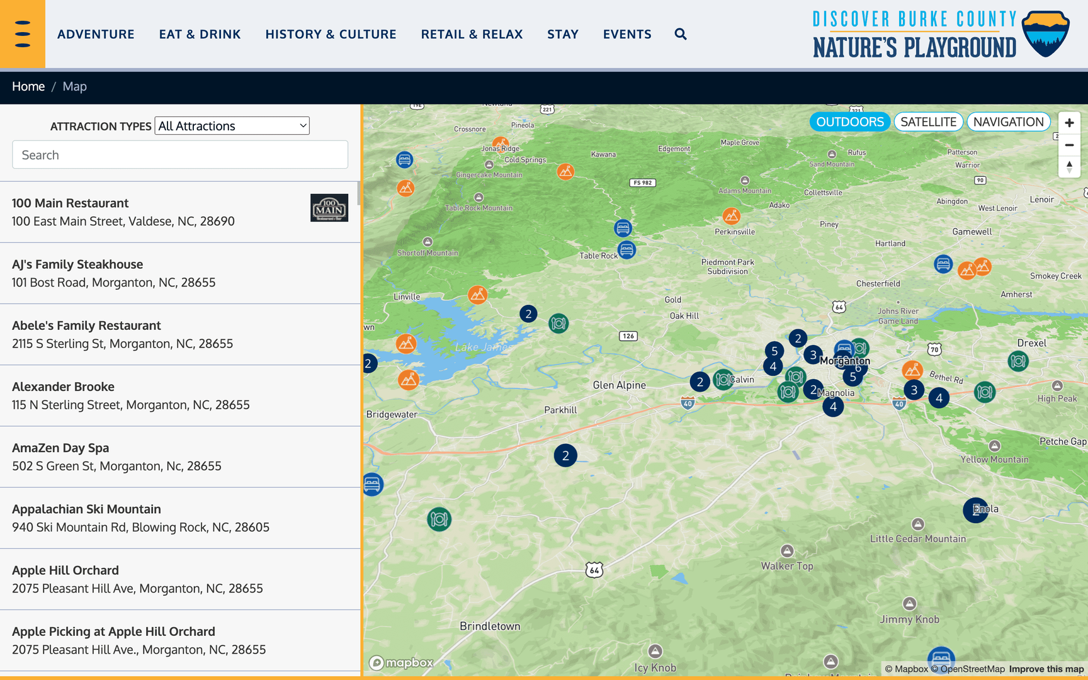This screenshot has width=1088, height=680.
Task: Open the Retail & Relax menu
Action: [472, 34]
